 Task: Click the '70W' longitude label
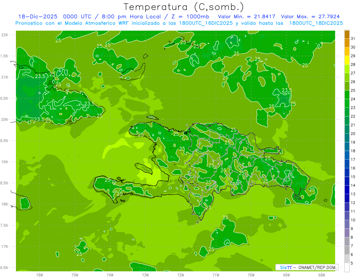pos(251,275)
